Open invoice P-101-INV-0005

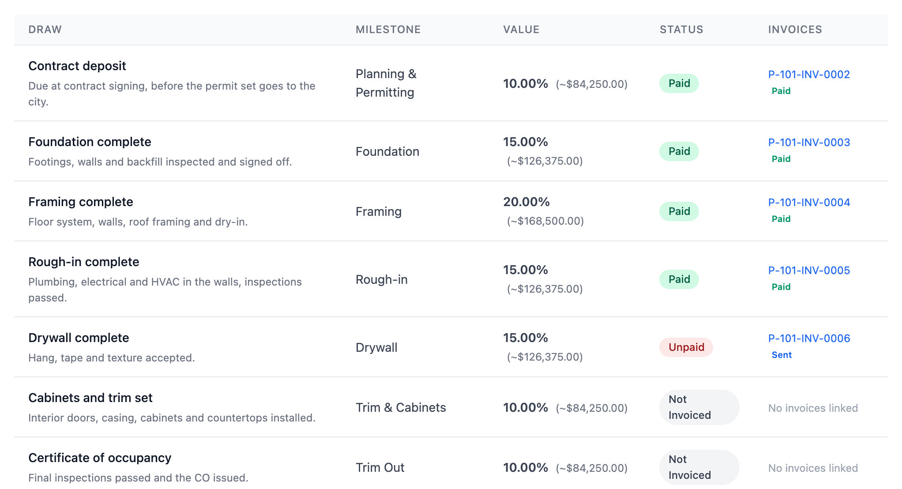pos(809,271)
